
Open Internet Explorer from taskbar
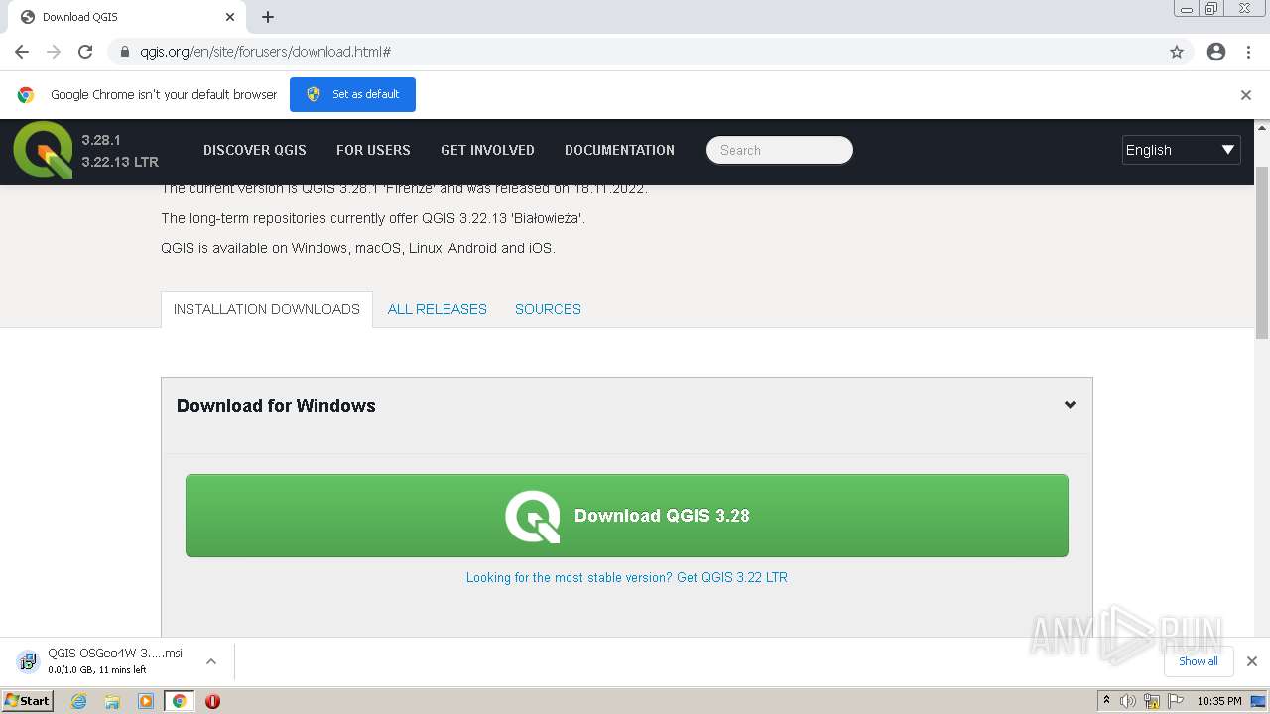pyautogui.click(x=79, y=701)
